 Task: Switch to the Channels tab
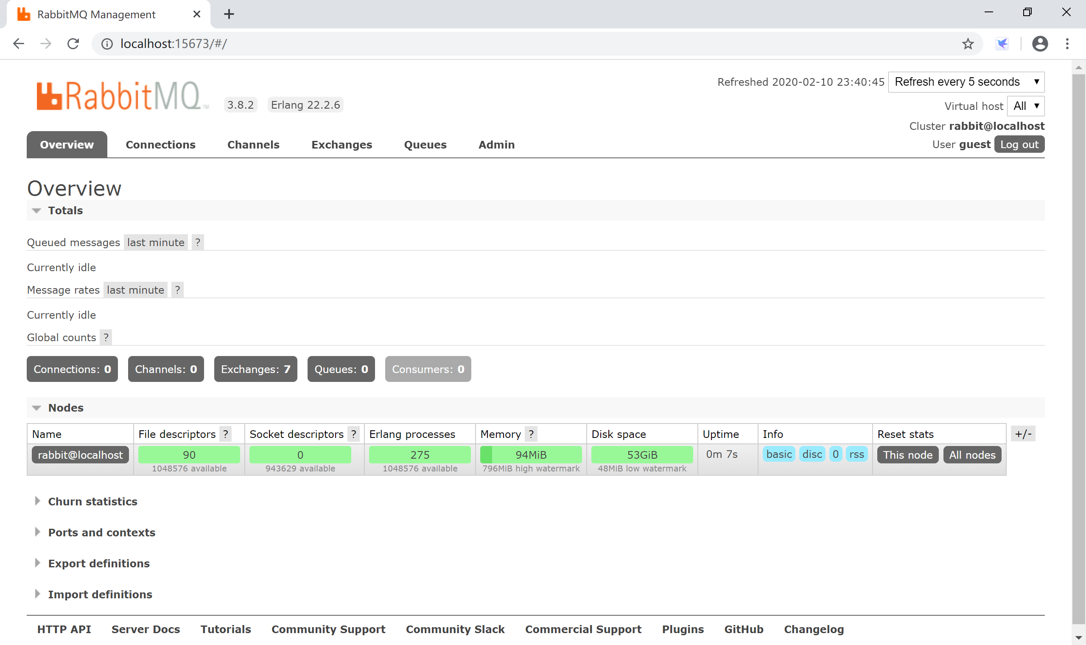pos(253,145)
